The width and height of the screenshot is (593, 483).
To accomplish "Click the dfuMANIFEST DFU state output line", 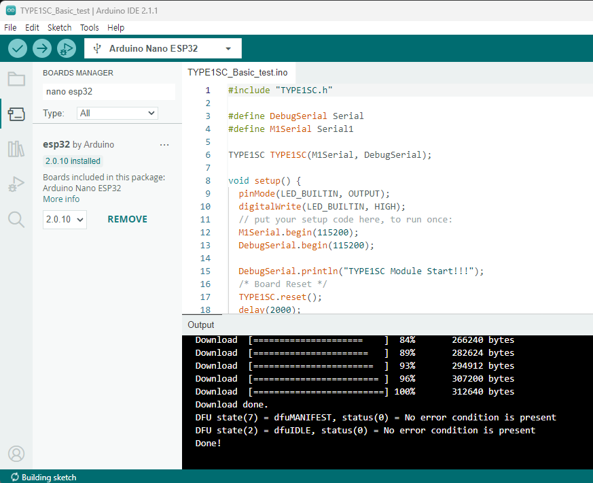I will coord(376,418).
